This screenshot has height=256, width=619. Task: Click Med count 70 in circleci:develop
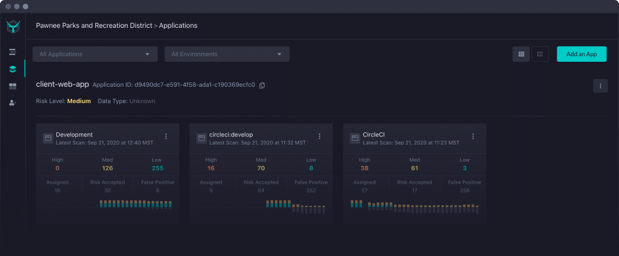pyautogui.click(x=261, y=168)
